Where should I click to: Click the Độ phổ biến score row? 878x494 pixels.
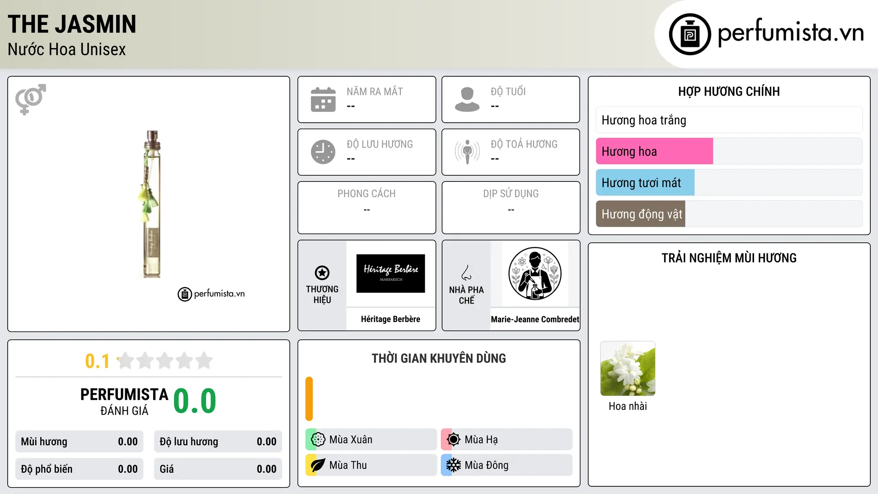coord(79,469)
